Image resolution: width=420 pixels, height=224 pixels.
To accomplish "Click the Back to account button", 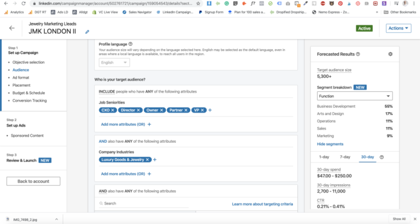I will tap(33, 181).
